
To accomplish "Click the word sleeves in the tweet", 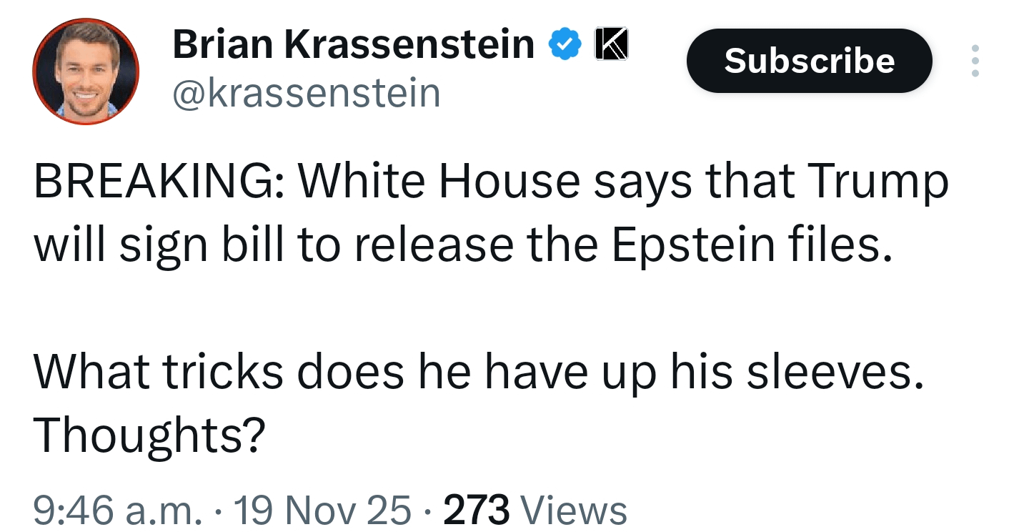I will 832,371.
